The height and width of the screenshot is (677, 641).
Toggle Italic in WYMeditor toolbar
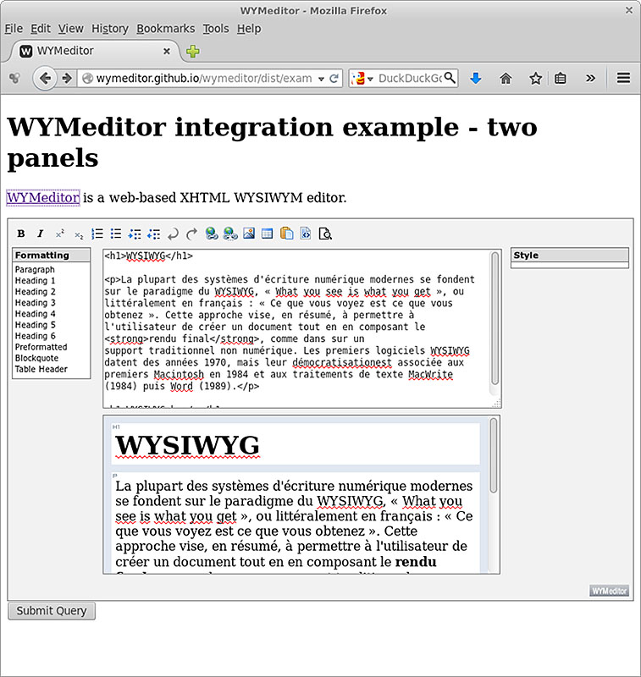40,234
